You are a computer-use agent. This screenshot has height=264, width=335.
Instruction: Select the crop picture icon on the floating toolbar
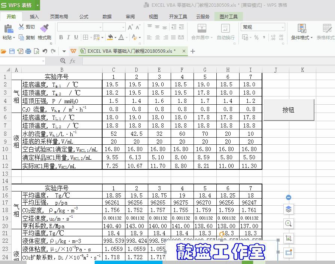(x=288, y=238)
